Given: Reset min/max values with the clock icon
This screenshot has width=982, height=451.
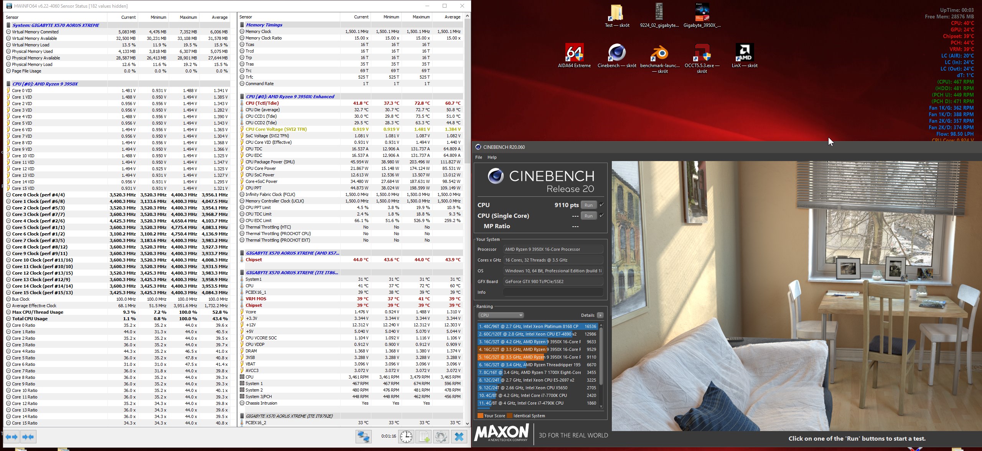Looking at the screenshot, I should [x=406, y=436].
